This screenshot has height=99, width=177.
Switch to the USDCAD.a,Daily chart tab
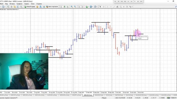[40, 95]
